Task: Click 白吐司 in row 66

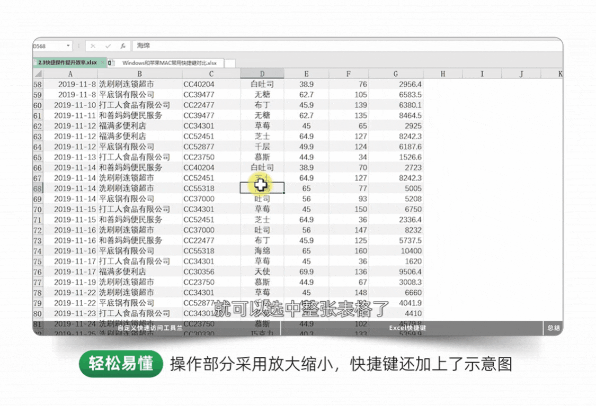Action: (x=262, y=167)
